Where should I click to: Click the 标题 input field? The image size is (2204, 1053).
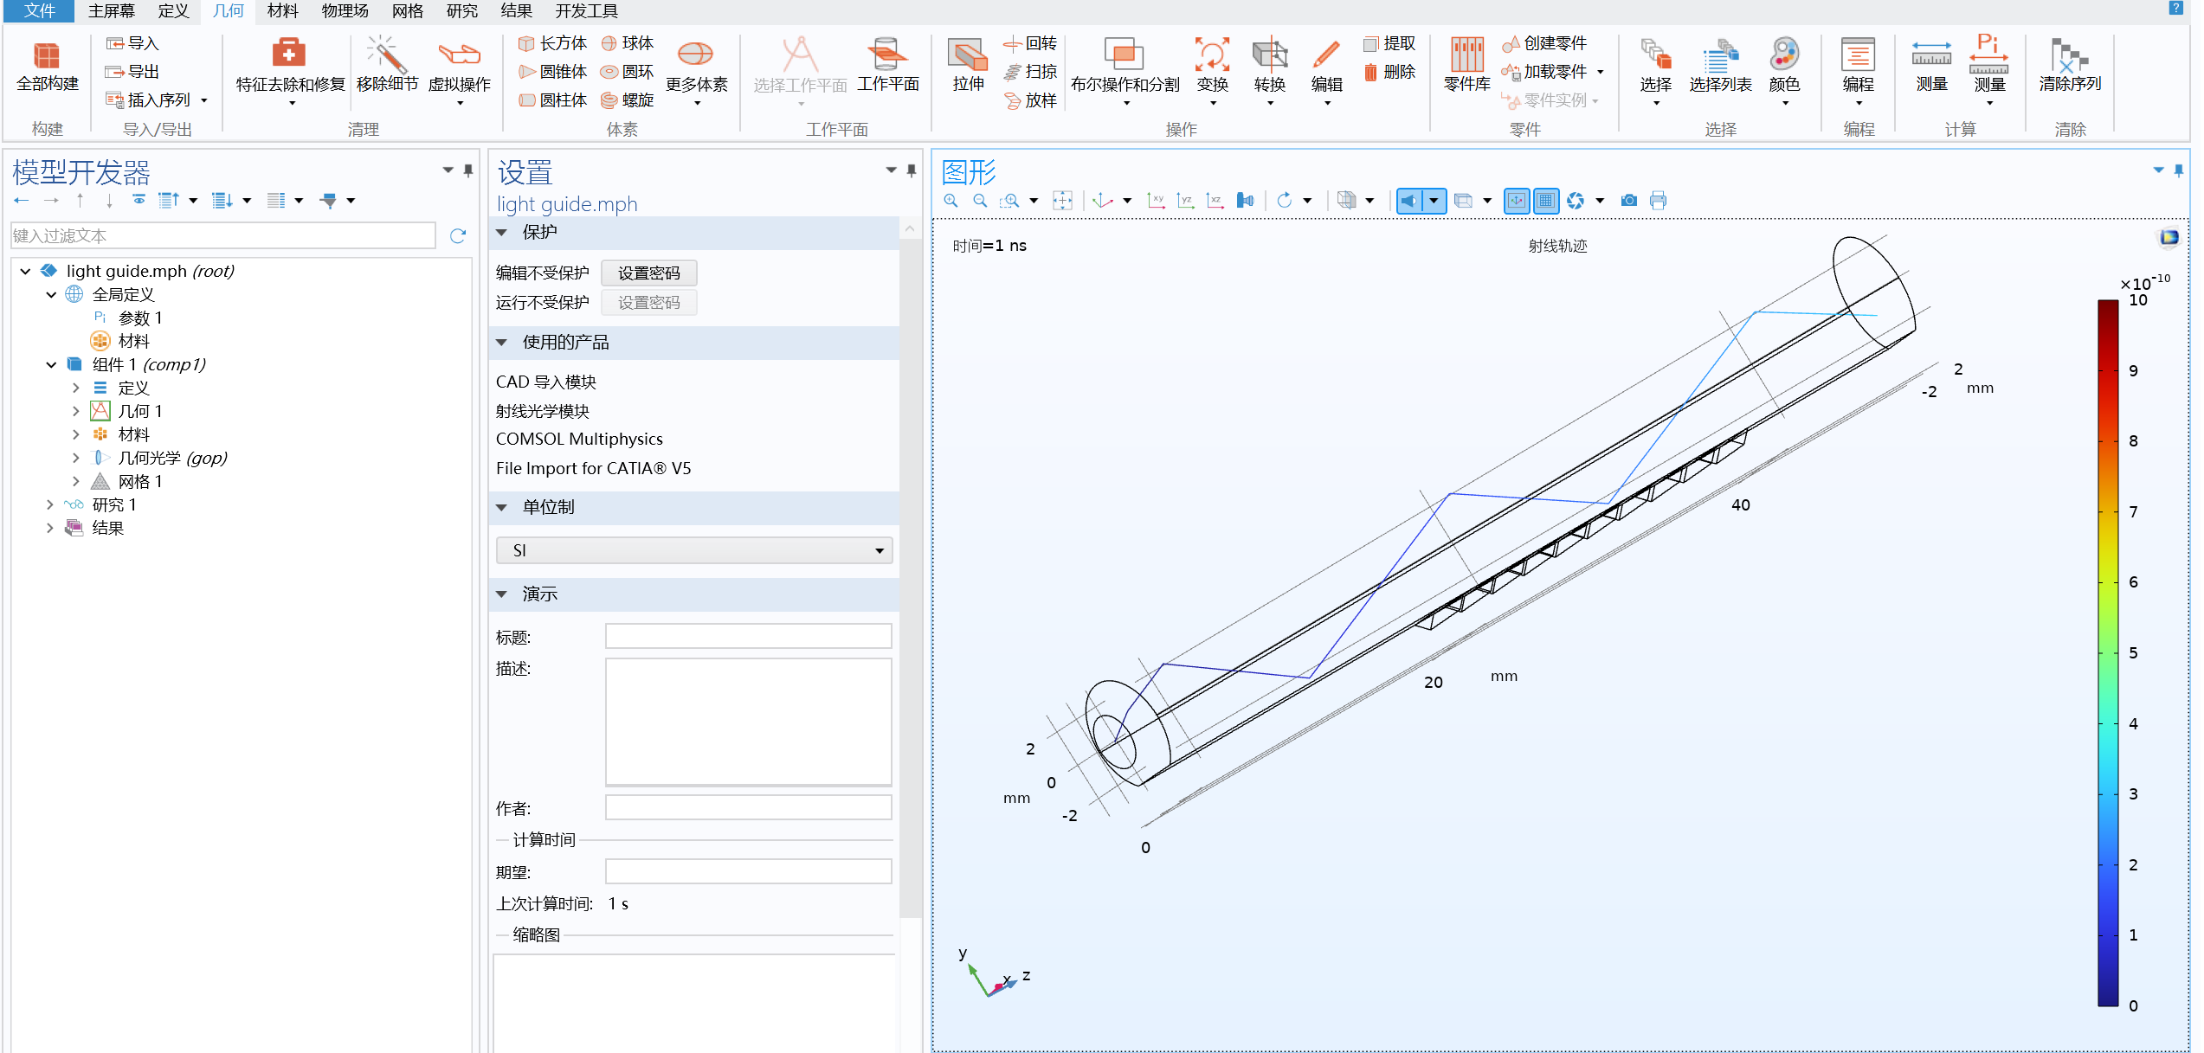tap(748, 637)
